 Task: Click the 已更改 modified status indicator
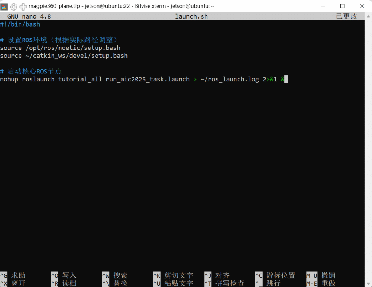(347, 16)
